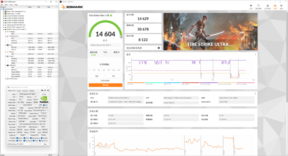Viewport: 288px width, 156px height.
Task: Open 3DMark stress tests icon in navigation
Action: click(x=267, y=6)
